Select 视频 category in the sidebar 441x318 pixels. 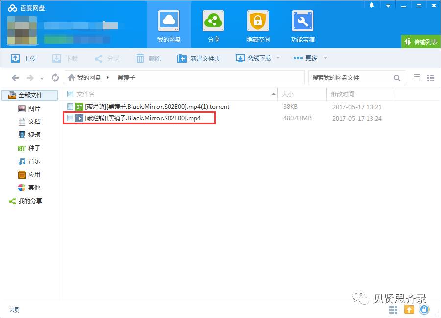coord(34,135)
